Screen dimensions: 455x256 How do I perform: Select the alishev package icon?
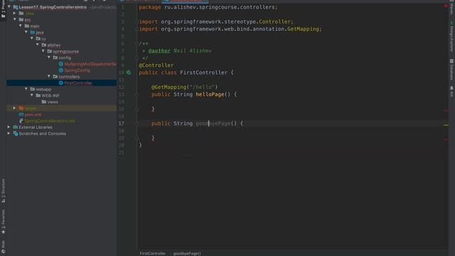tap(44, 45)
